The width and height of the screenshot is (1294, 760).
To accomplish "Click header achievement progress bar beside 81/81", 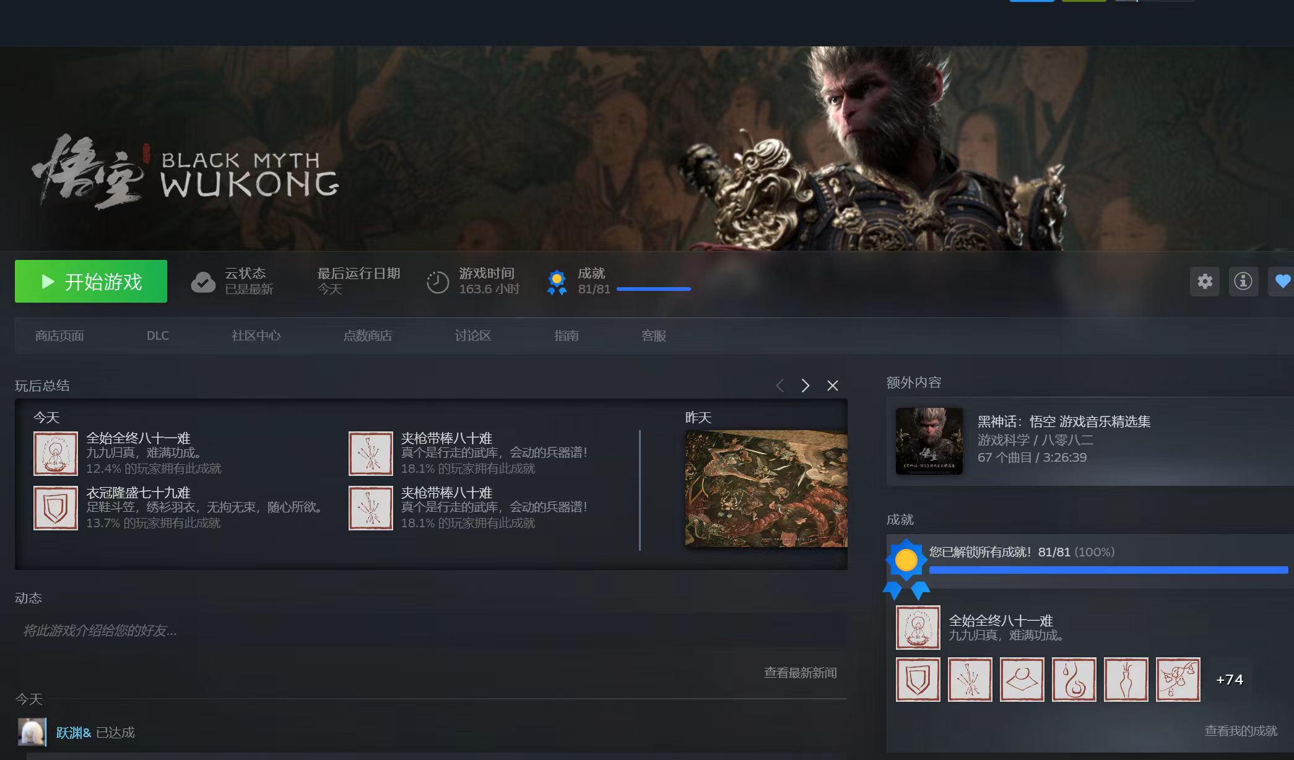I will pyautogui.click(x=654, y=289).
